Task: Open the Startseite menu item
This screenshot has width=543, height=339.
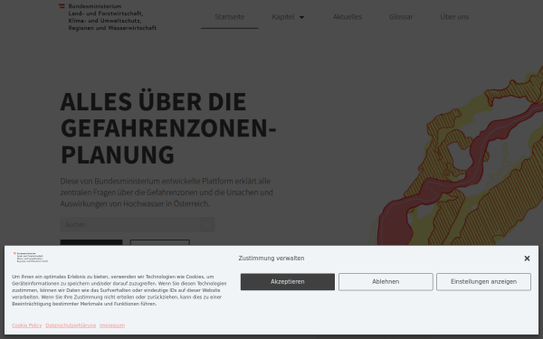Action: [x=229, y=17]
